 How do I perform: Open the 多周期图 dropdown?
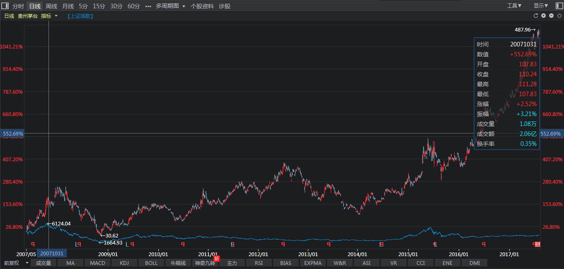pos(170,6)
